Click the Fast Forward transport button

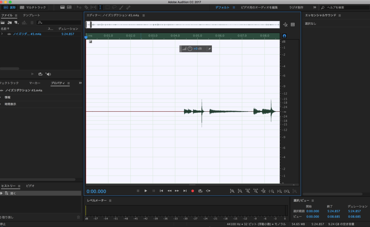177,191
